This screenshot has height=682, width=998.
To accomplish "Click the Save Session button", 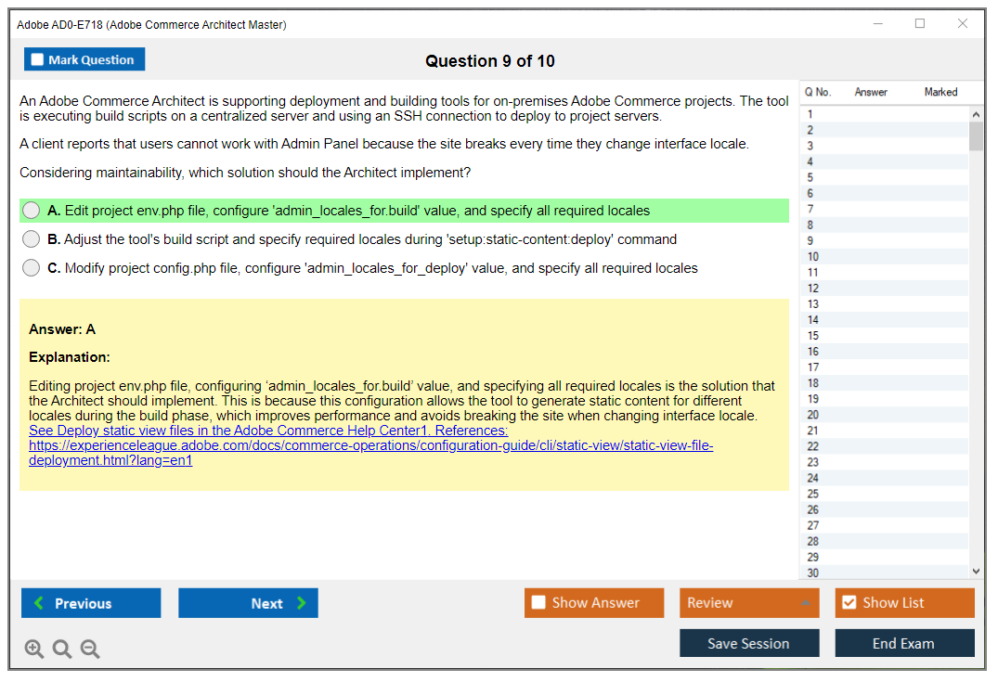I will coord(748,643).
